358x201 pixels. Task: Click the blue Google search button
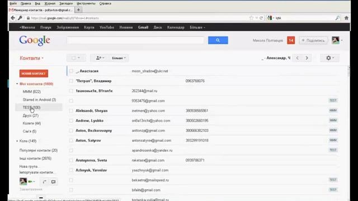(218, 40)
